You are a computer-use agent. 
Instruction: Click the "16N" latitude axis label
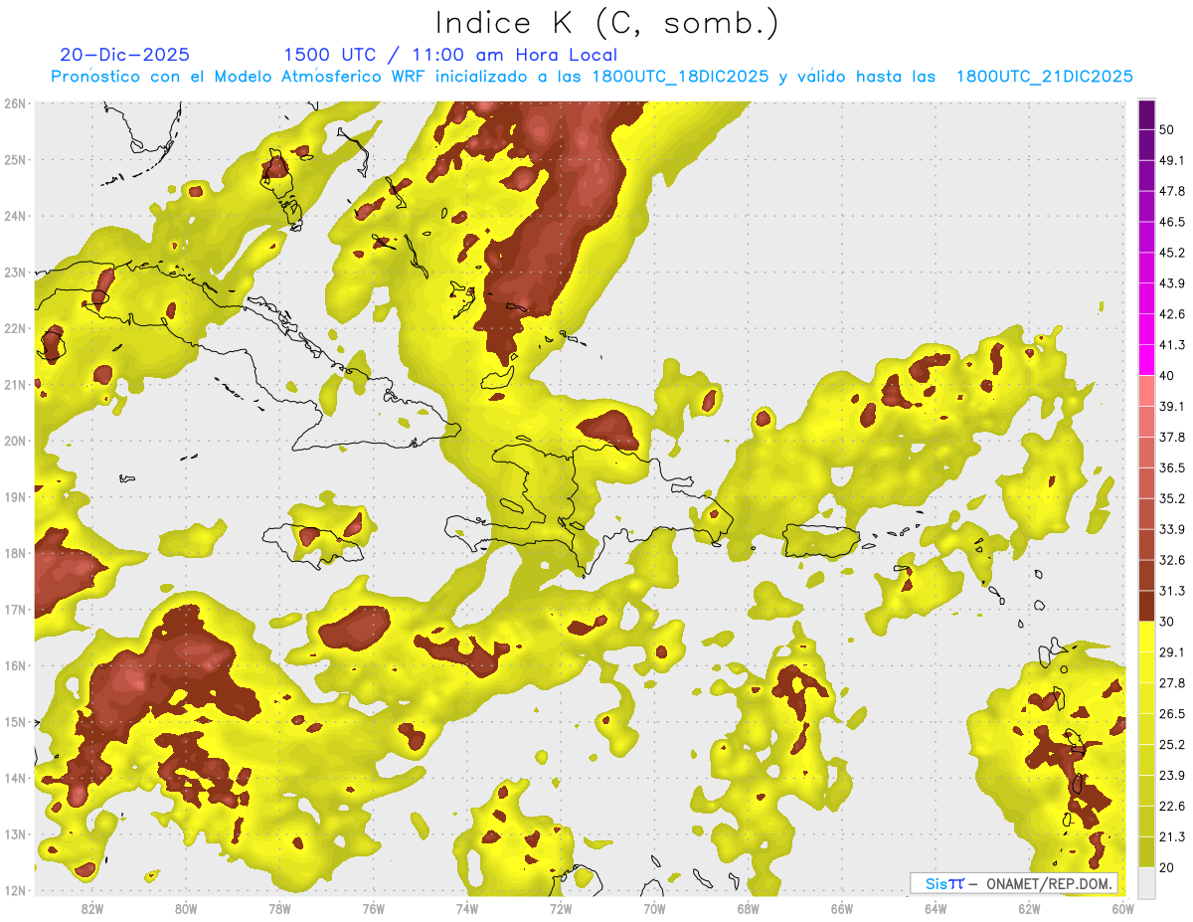click(16, 665)
